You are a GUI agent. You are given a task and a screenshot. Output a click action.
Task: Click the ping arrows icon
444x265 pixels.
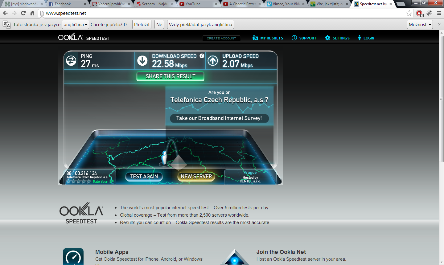tap(71, 61)
